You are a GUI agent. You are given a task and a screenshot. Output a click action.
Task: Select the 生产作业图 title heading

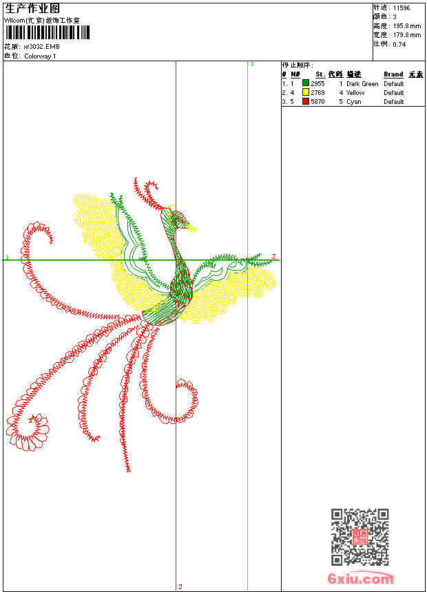coord(32,9)
